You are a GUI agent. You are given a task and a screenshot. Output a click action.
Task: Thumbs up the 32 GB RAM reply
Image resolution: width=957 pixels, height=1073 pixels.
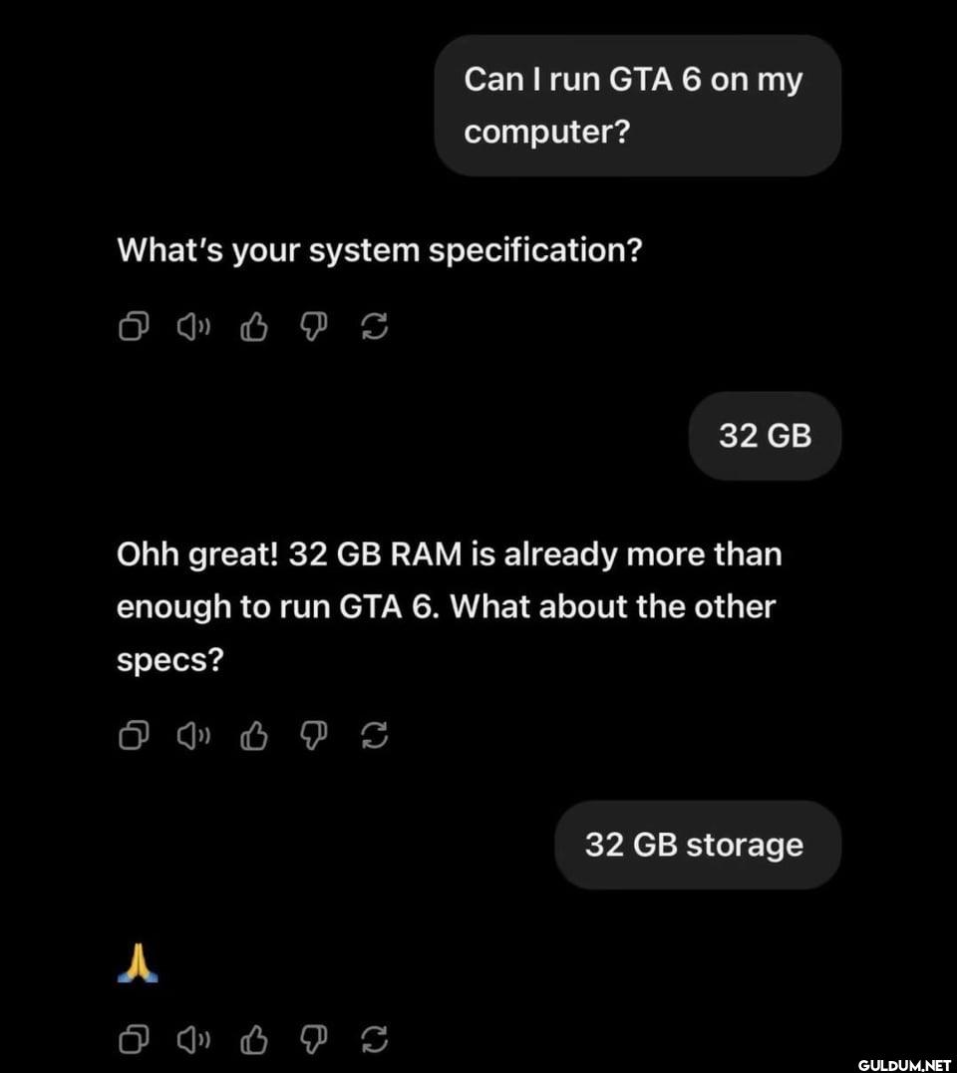255,736
